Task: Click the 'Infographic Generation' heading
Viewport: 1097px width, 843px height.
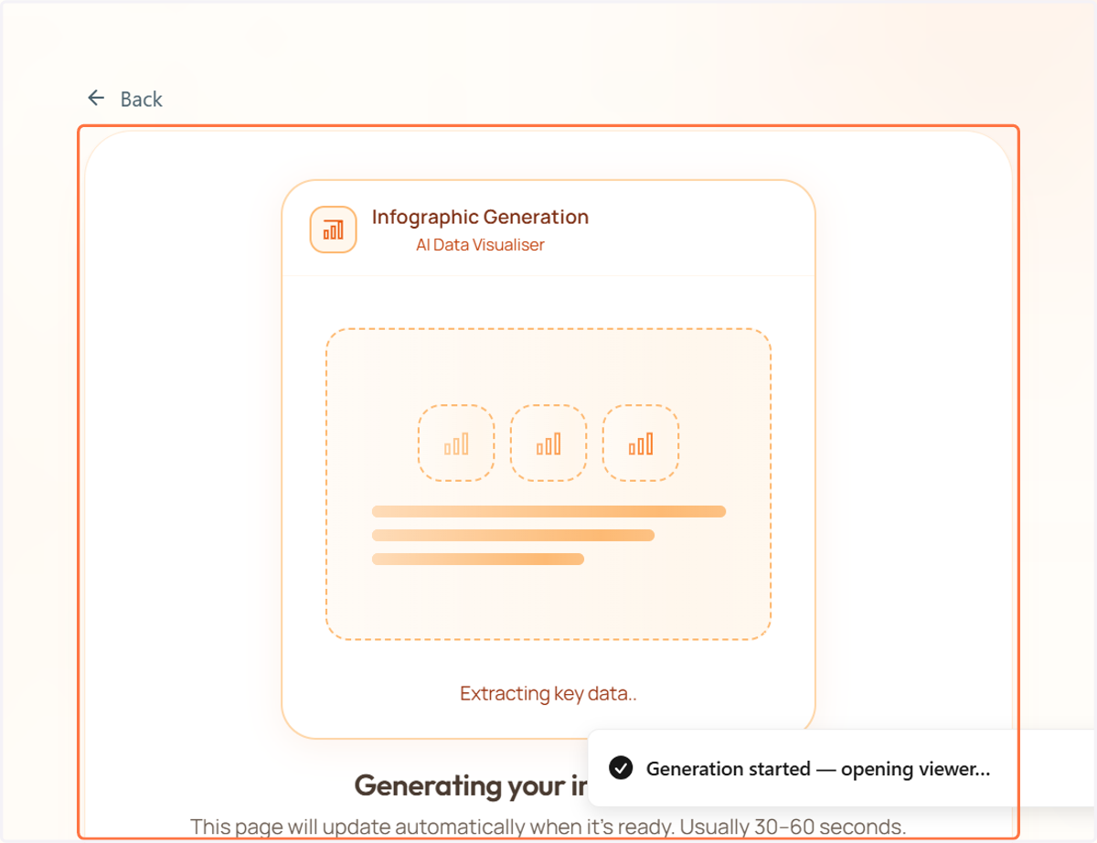Action: 480,217
